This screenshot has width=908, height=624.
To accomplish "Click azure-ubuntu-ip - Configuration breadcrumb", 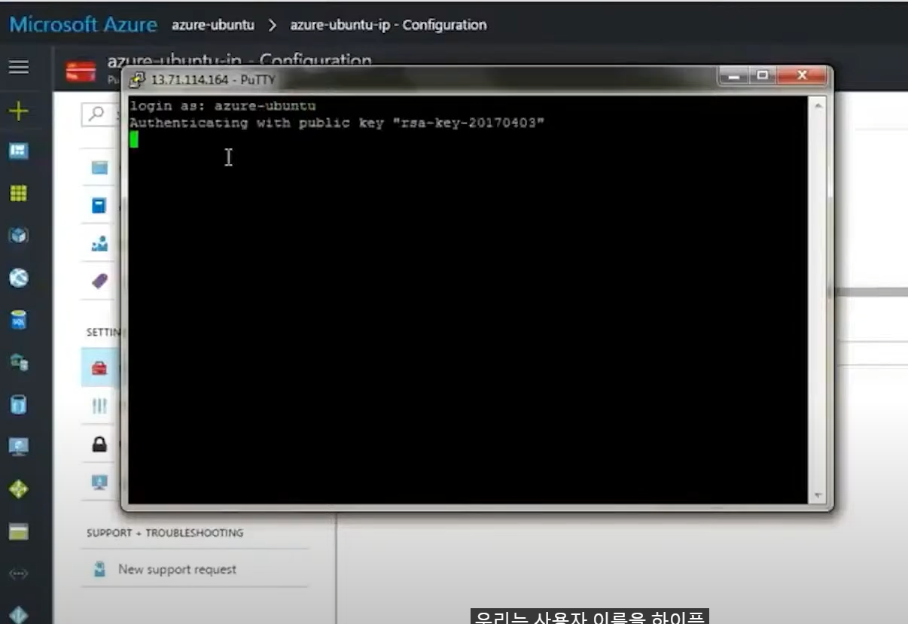I will point(388,25).
